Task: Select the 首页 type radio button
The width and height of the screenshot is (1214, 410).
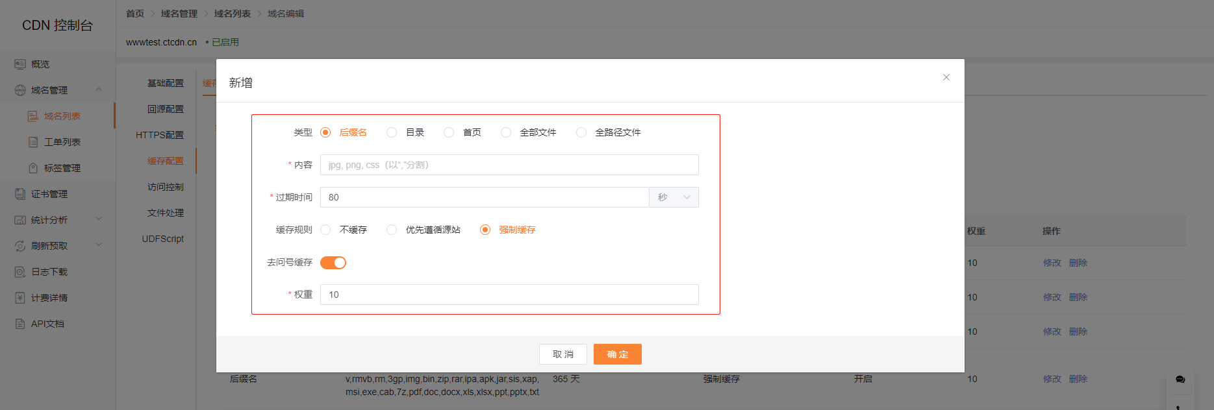Action: pyautogui.click(x=449, y=132)
